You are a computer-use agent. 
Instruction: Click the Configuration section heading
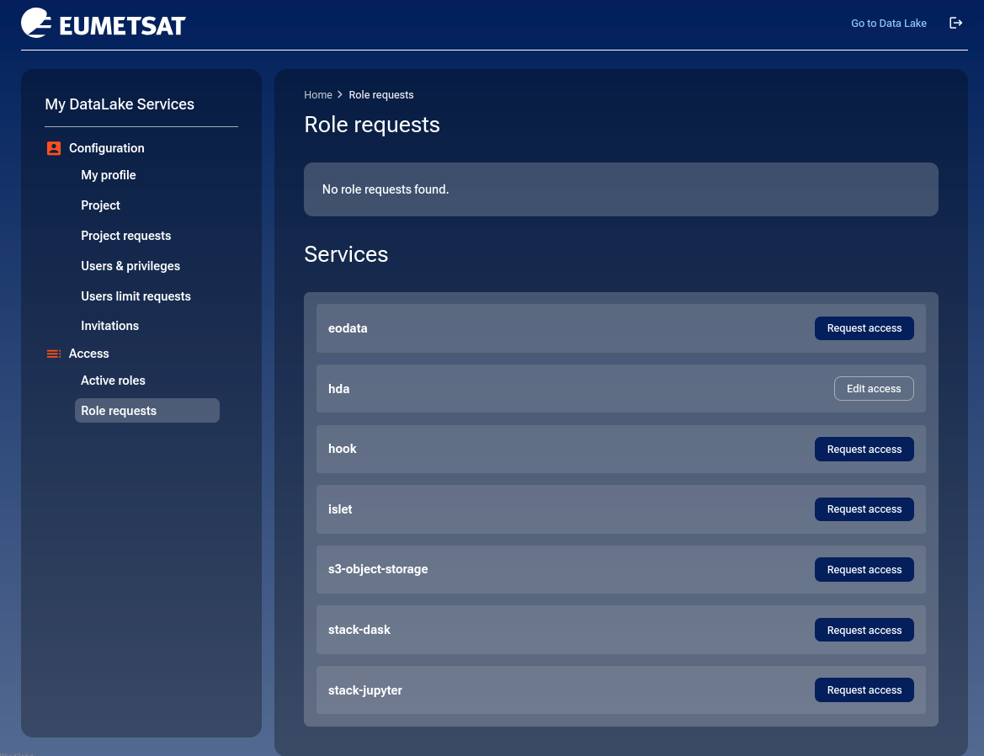106,148
